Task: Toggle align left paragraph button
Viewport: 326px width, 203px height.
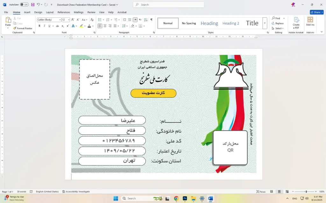Action: tap(100, 26)
